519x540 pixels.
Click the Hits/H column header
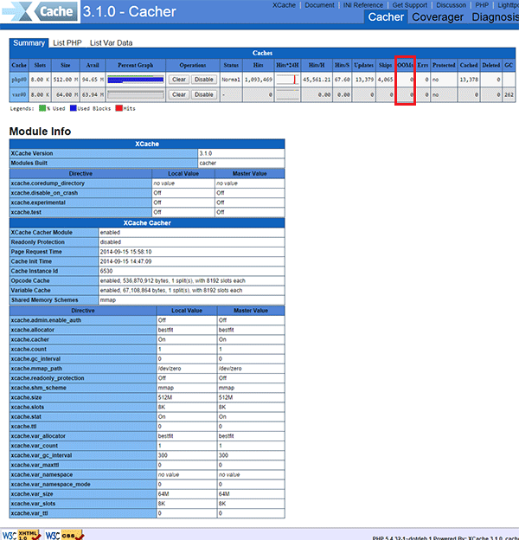tap(317, 65)
